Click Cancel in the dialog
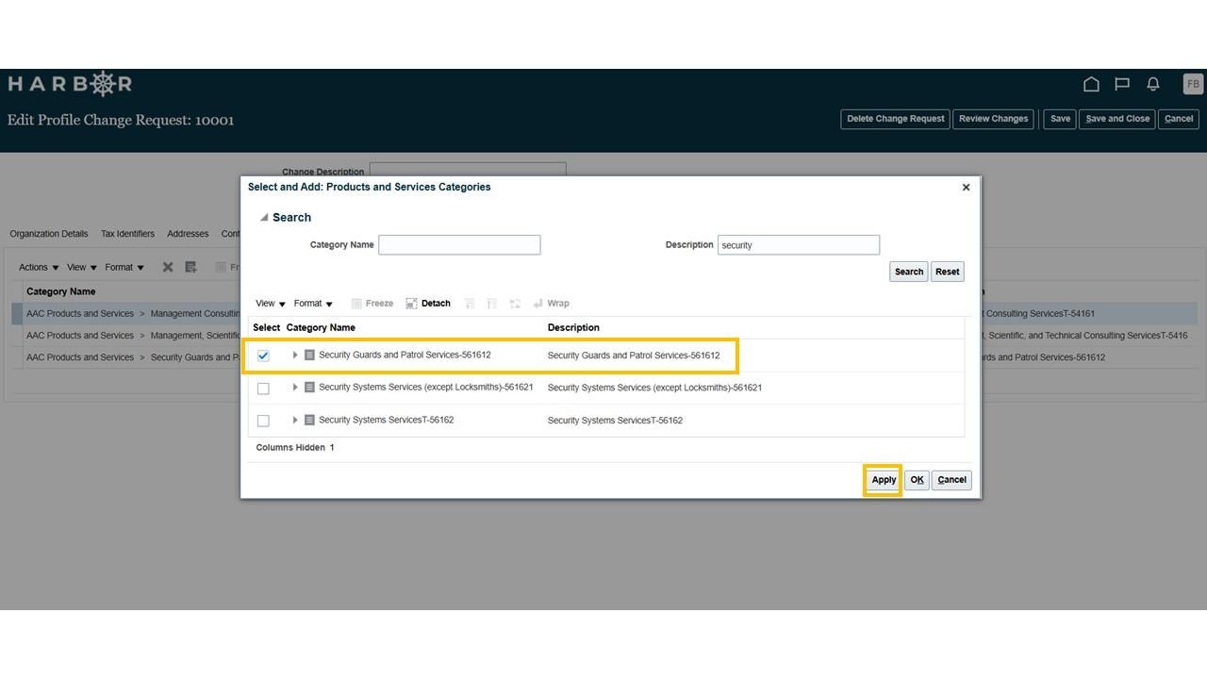Image resolution: width=1207 pixels, height=679 pixels. click(x=951, y=480)
